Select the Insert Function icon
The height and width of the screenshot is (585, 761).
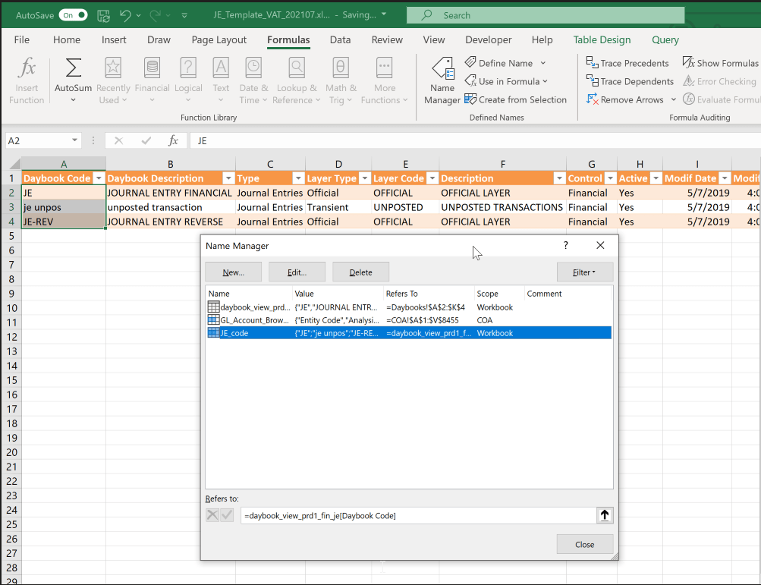[x=27, y=79]
